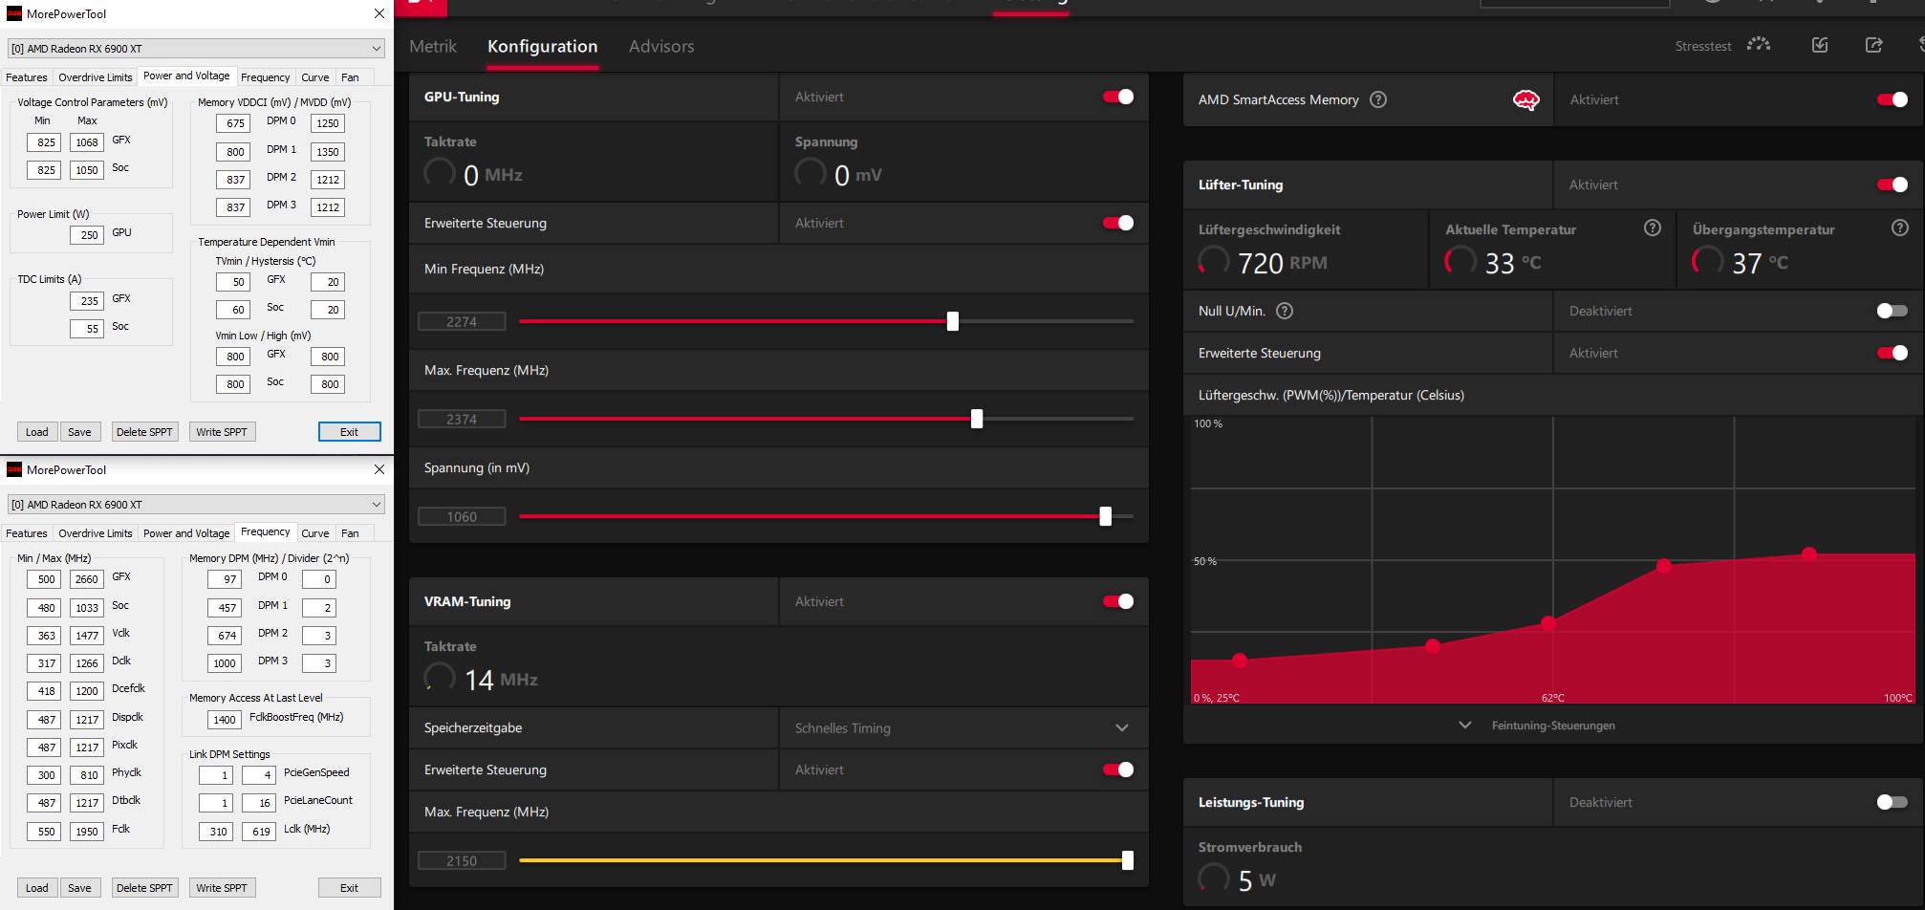Click Save in Frequency window
1925x910 pixels.
tap(79, 888)
